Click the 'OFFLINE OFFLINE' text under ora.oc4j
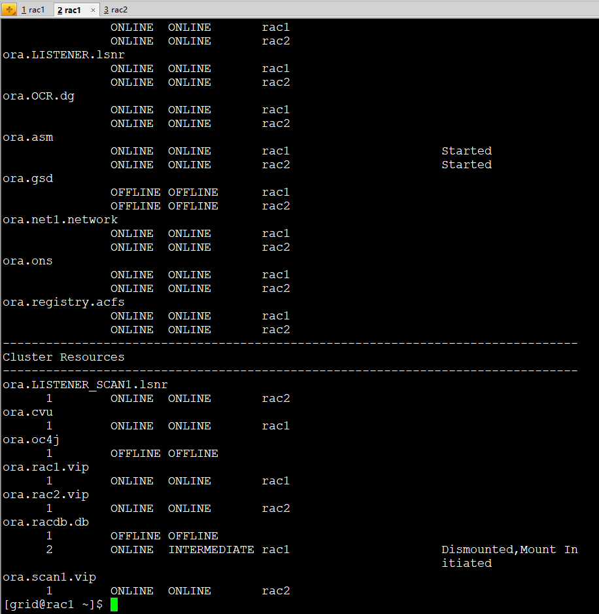 coord(164,454)
